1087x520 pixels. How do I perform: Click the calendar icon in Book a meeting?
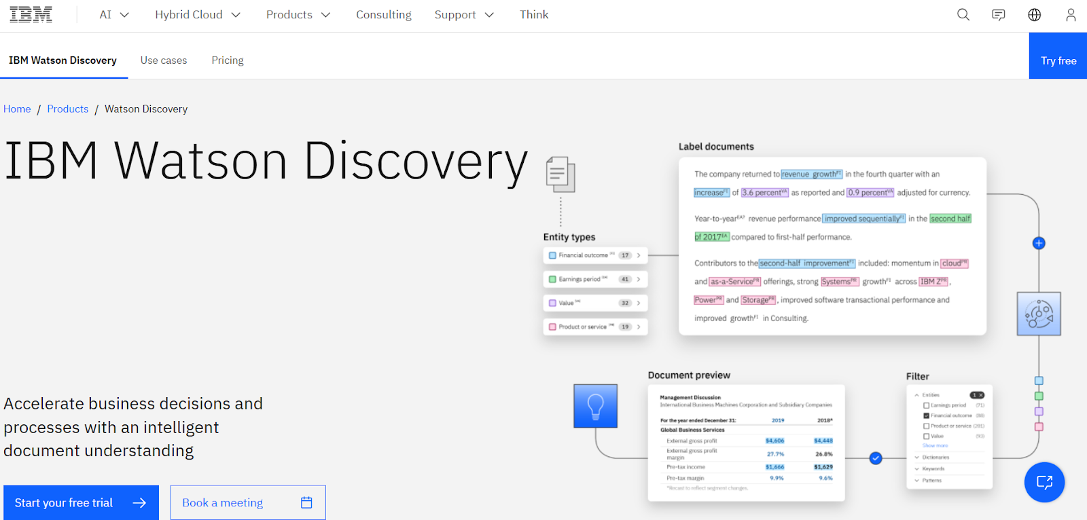306,502
